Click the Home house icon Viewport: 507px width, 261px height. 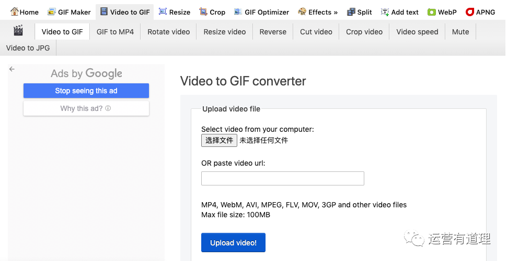coord(14,11)
